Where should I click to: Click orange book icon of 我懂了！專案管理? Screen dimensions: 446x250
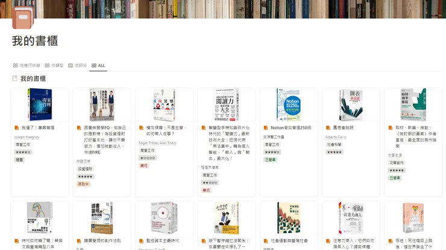click(16, 127)
